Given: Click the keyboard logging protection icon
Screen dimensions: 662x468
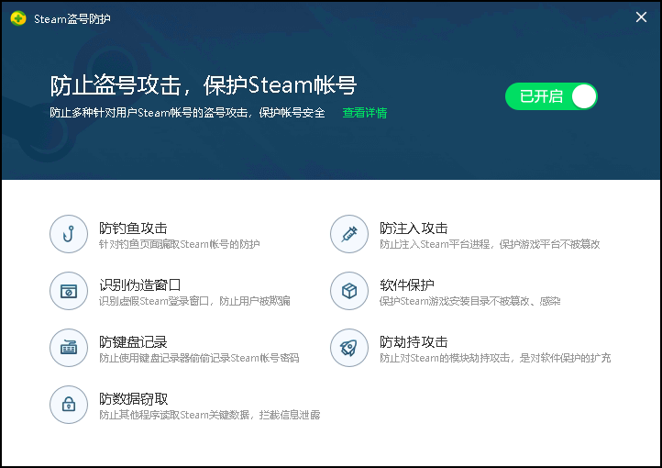Looking at the screenshot, I should pyautogui.click(x=69, y=348).
